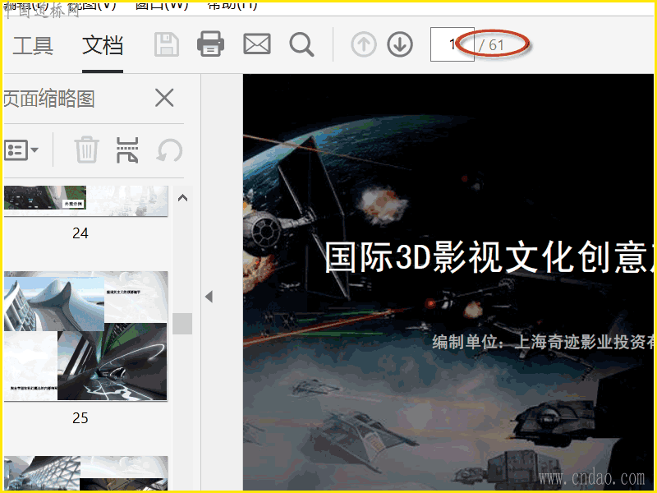Click the page label 25

pyautogui.click(x=80, y=418)
